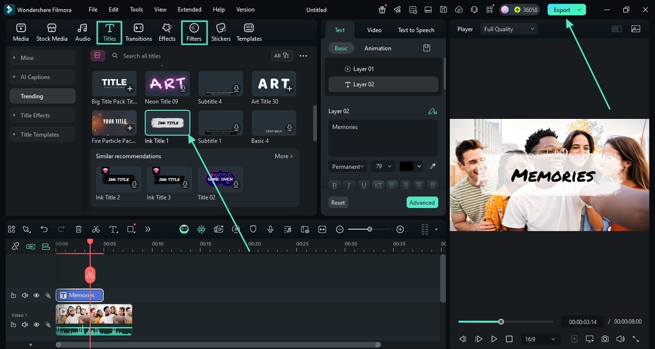This screenshot has height=349, width=655.
Task: Click the AI text icon beside Layer 02
Action: point(432,111)
